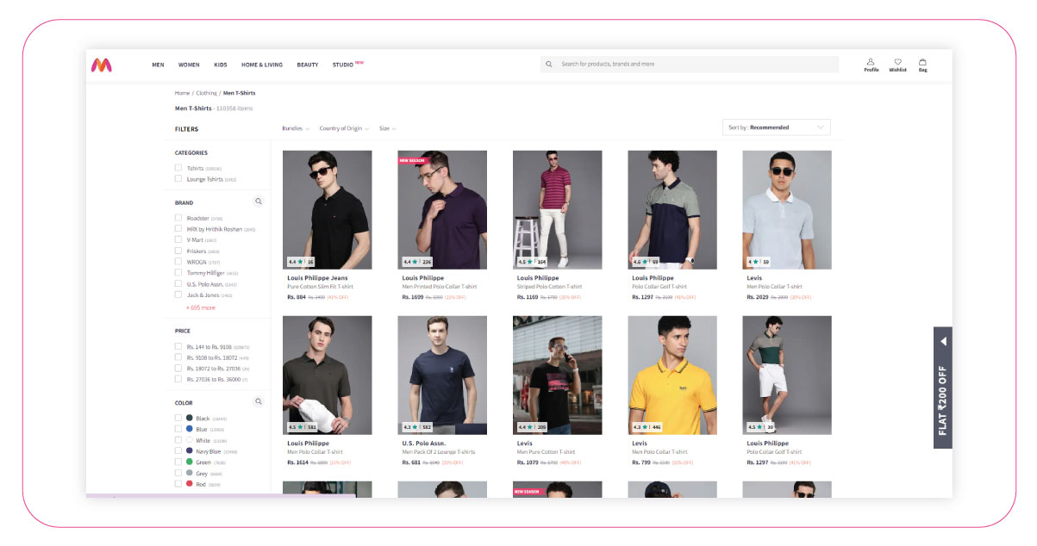Click the 'Rs. 681' price text
Screen dimensions: 1037x546
(411, 462)
